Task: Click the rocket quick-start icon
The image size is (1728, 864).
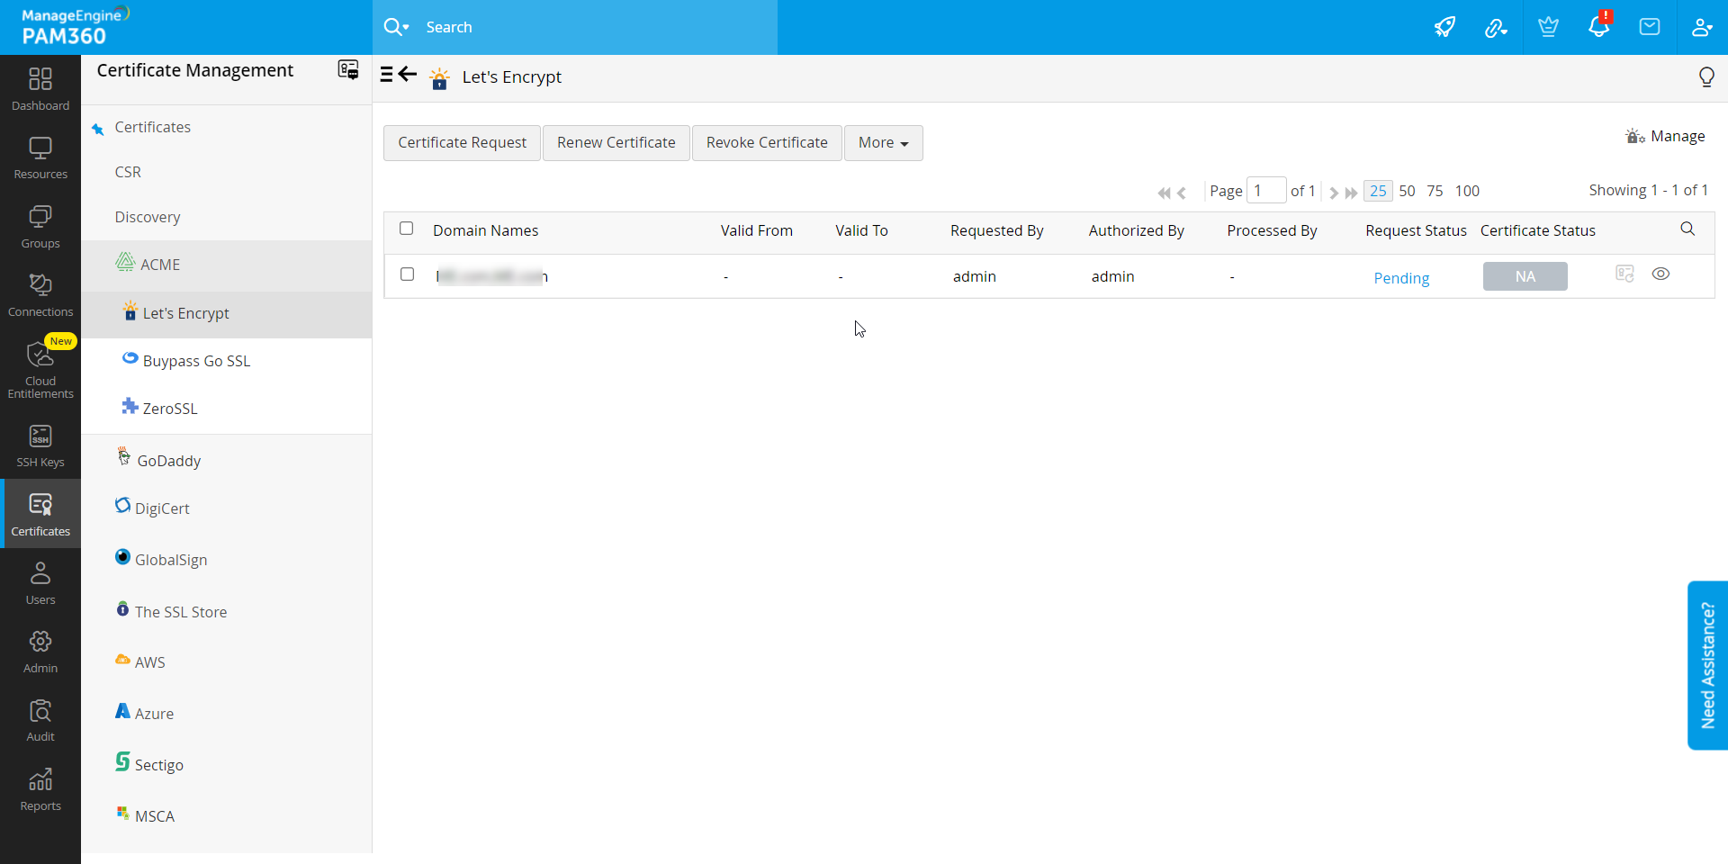Action: point(1444,27)
